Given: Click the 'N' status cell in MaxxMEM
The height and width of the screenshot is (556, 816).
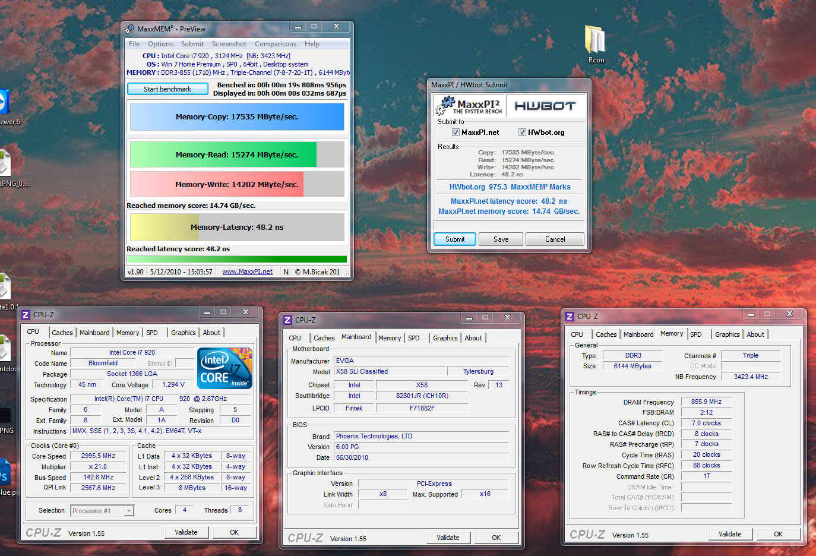Looking at the screenshot, I should click(286, 271).
